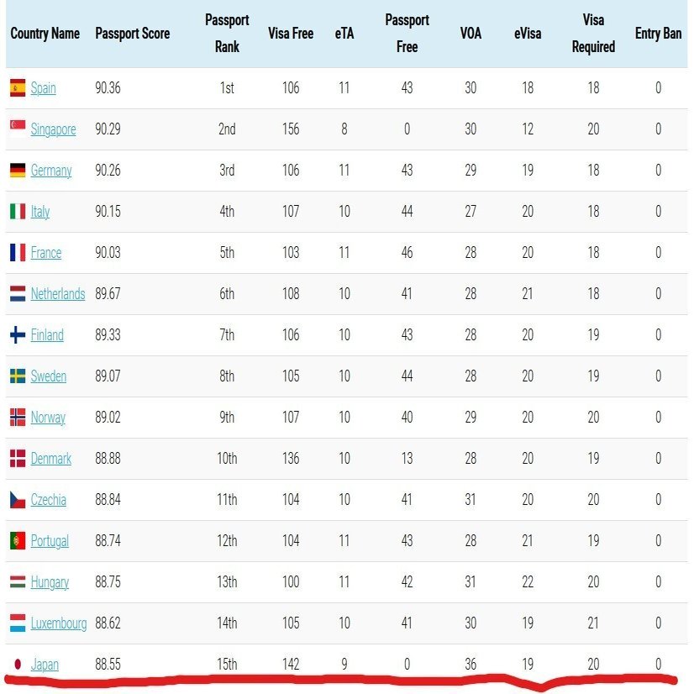This screenshot has height=694, width=694.
Task: Select Japan's Visa Free value 142
Action: click(x=291, y=664)
